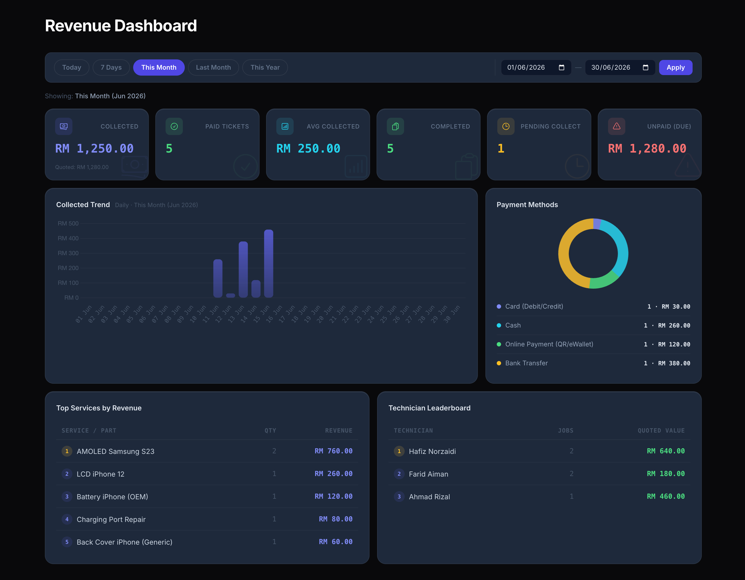Viewport: 745px width, 580px height.
Task: Click the RM 760.00 revenue cell
Action: tap(334, 451)
